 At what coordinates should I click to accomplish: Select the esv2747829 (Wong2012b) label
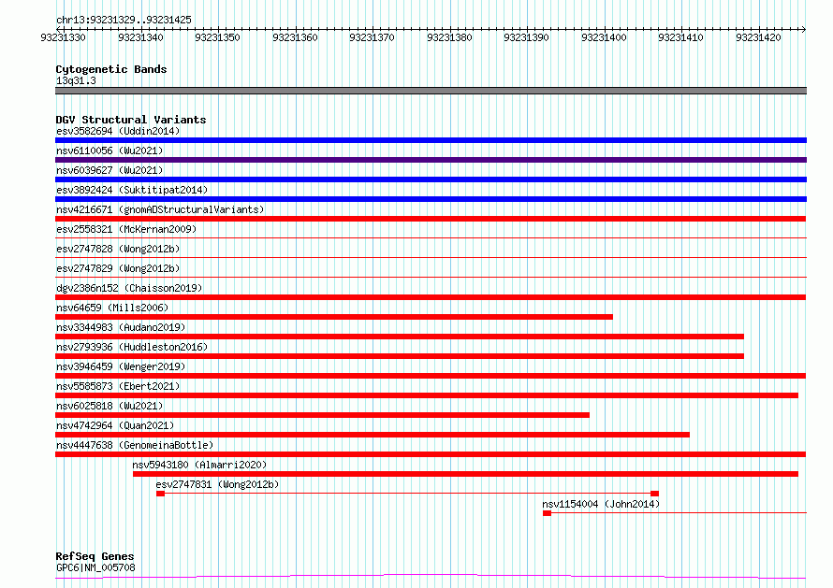click(x=118, y=268)
